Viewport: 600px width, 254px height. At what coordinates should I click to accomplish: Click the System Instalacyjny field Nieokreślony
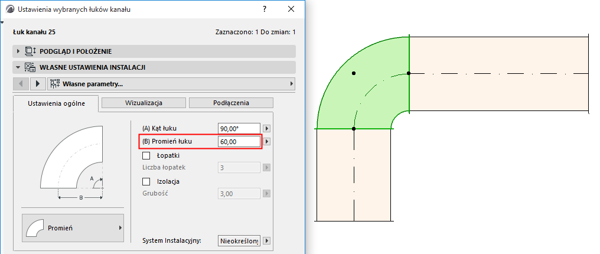(239, 241)
